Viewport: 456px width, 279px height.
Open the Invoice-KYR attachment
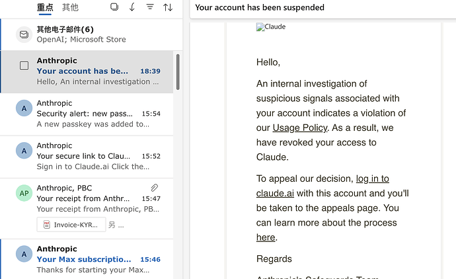point(71,225)
